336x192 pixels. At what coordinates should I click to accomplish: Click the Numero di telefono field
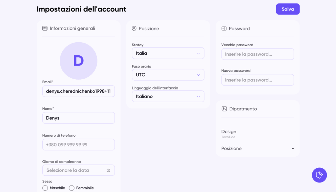(78, 145)
